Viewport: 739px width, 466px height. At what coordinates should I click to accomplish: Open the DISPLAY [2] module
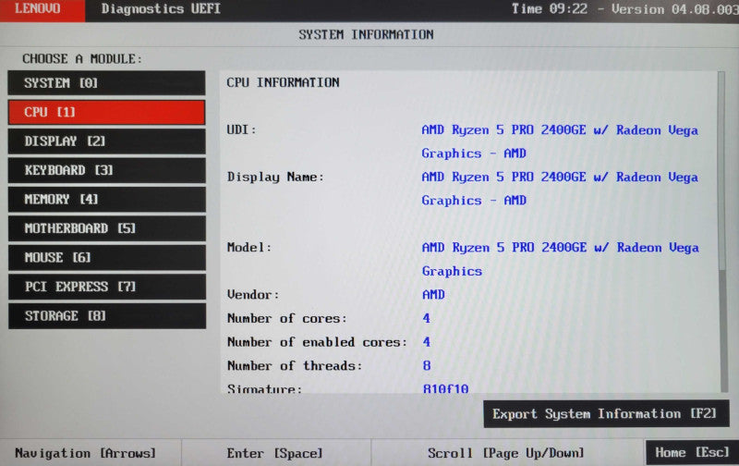pos(106,141)
